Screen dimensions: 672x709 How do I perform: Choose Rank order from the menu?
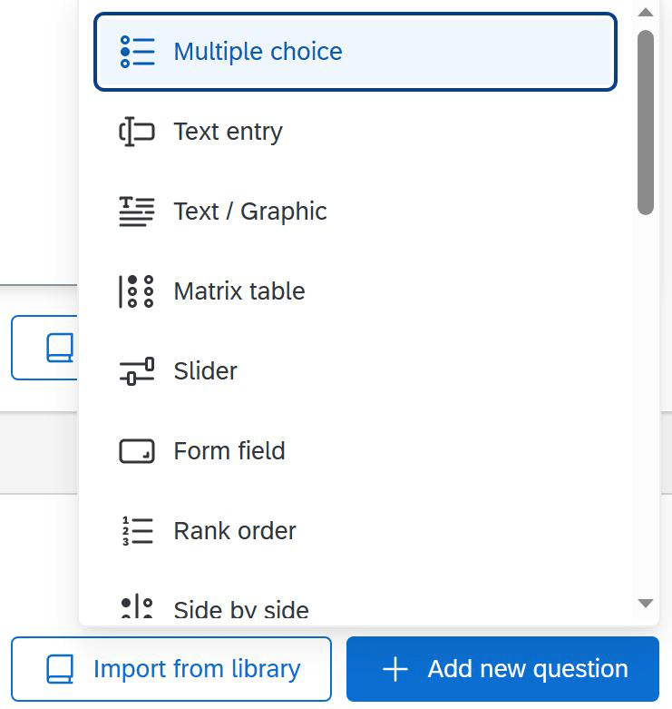point(355,531)
